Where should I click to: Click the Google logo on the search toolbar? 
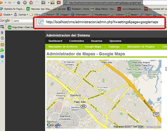(5, 21)
